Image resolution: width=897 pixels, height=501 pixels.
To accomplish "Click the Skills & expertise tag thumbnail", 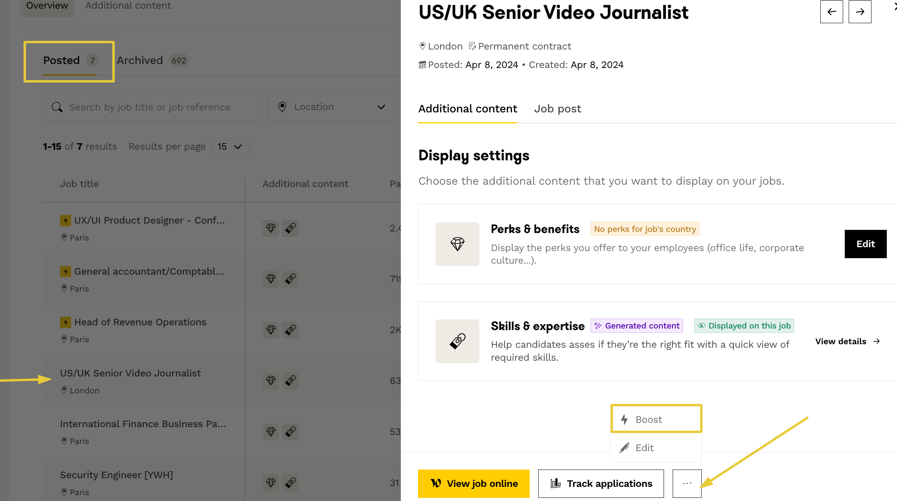I will click(457, 341).
